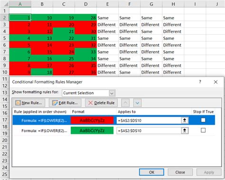Viewport: 225px width, 180px height.
Task: Select all cells via corner triangle
Action: [x=6, y=4]
